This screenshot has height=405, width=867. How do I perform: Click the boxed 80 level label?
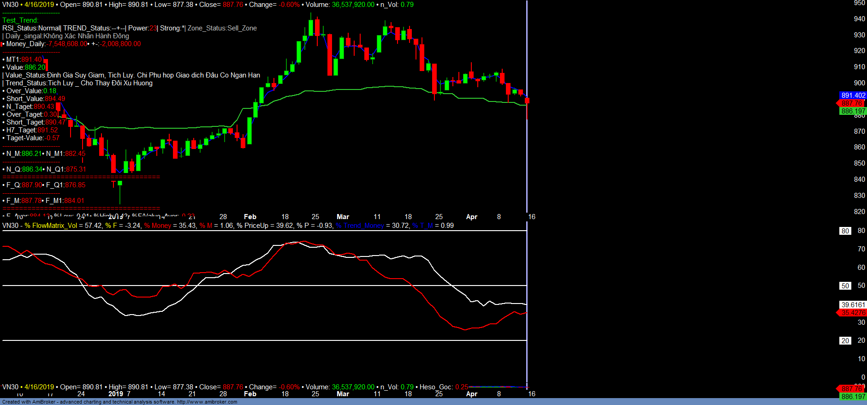[x=845, y=231]
